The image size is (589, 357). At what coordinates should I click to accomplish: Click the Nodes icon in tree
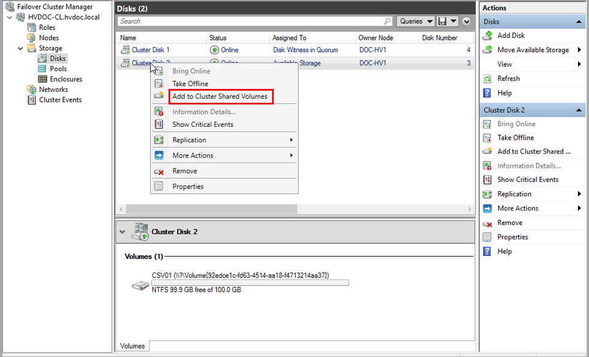coord(31,38)
